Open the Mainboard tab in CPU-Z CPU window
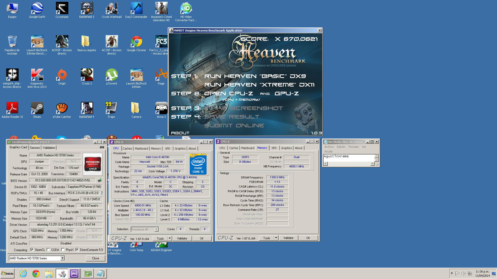Viewport: 497px width, 279px height. click(141, 149)
